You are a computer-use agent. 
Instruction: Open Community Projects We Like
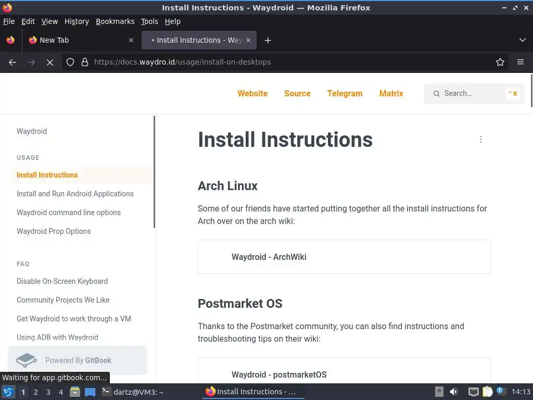point(63,300)
